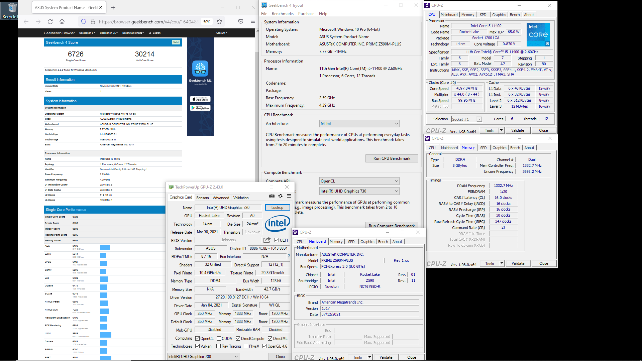
Task: Toggle the Vulkan checkbox
Action: click(x=198, y=346)
